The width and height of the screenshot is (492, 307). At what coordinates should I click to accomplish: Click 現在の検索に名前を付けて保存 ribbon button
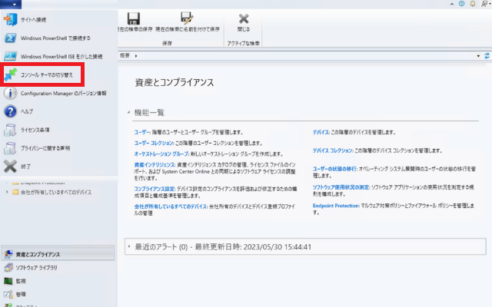point(185,22)
